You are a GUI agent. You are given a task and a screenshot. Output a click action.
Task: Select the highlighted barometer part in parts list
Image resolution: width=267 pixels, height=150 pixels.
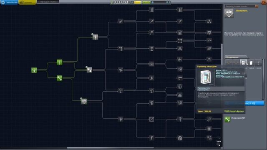click(x=243, y=63)
